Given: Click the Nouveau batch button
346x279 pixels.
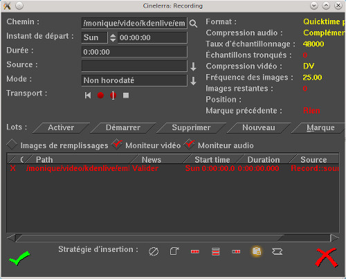Looking at the screenshot, I should 259,128.
